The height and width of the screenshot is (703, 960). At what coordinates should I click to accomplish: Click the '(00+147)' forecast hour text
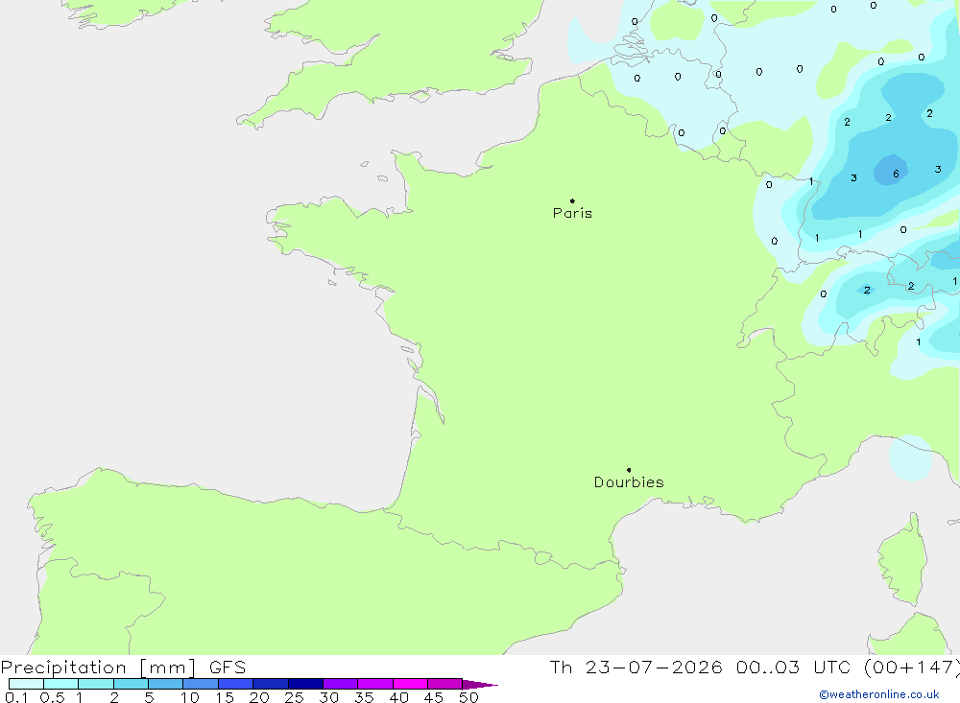(912, 667)
